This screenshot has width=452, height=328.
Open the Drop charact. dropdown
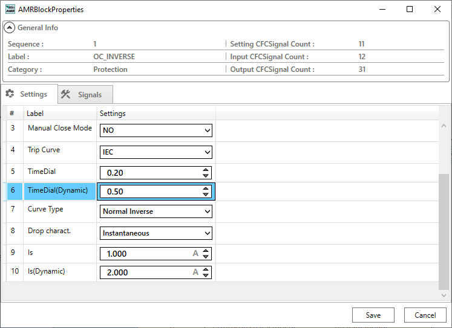click(156, 233)
